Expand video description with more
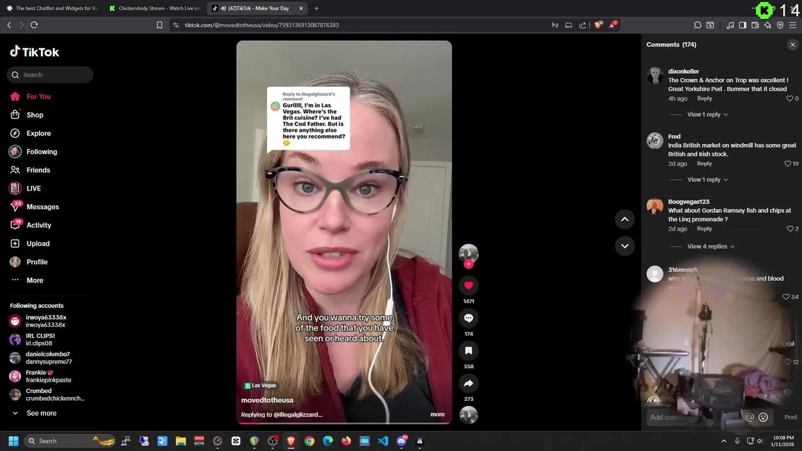This screenshot has height=451, width=802. click(x=437, y=415)
